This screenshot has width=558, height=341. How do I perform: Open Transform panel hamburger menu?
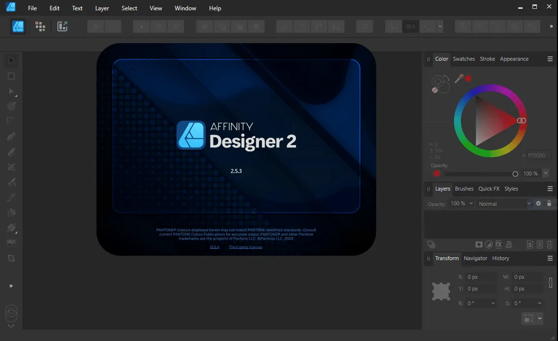point(550,258)
